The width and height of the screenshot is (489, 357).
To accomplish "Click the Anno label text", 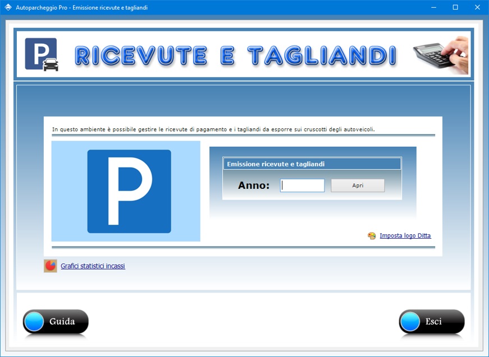I will pos(253,186).
